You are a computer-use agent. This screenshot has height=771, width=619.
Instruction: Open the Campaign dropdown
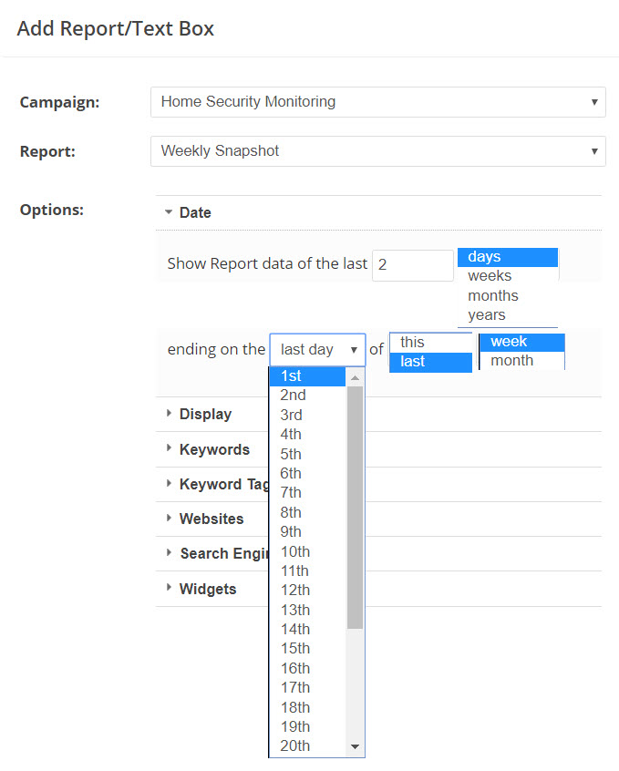377,102
